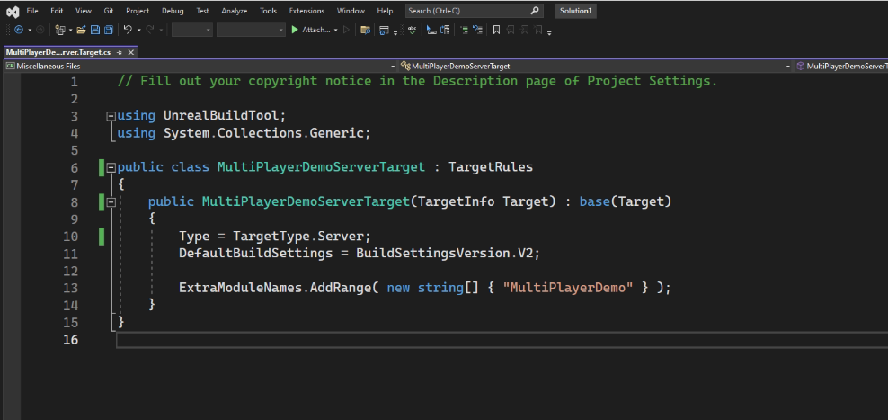The height and width of the screenshot is (420, 888).
Task: Open the Extensions menu
Action: [306, 11]
